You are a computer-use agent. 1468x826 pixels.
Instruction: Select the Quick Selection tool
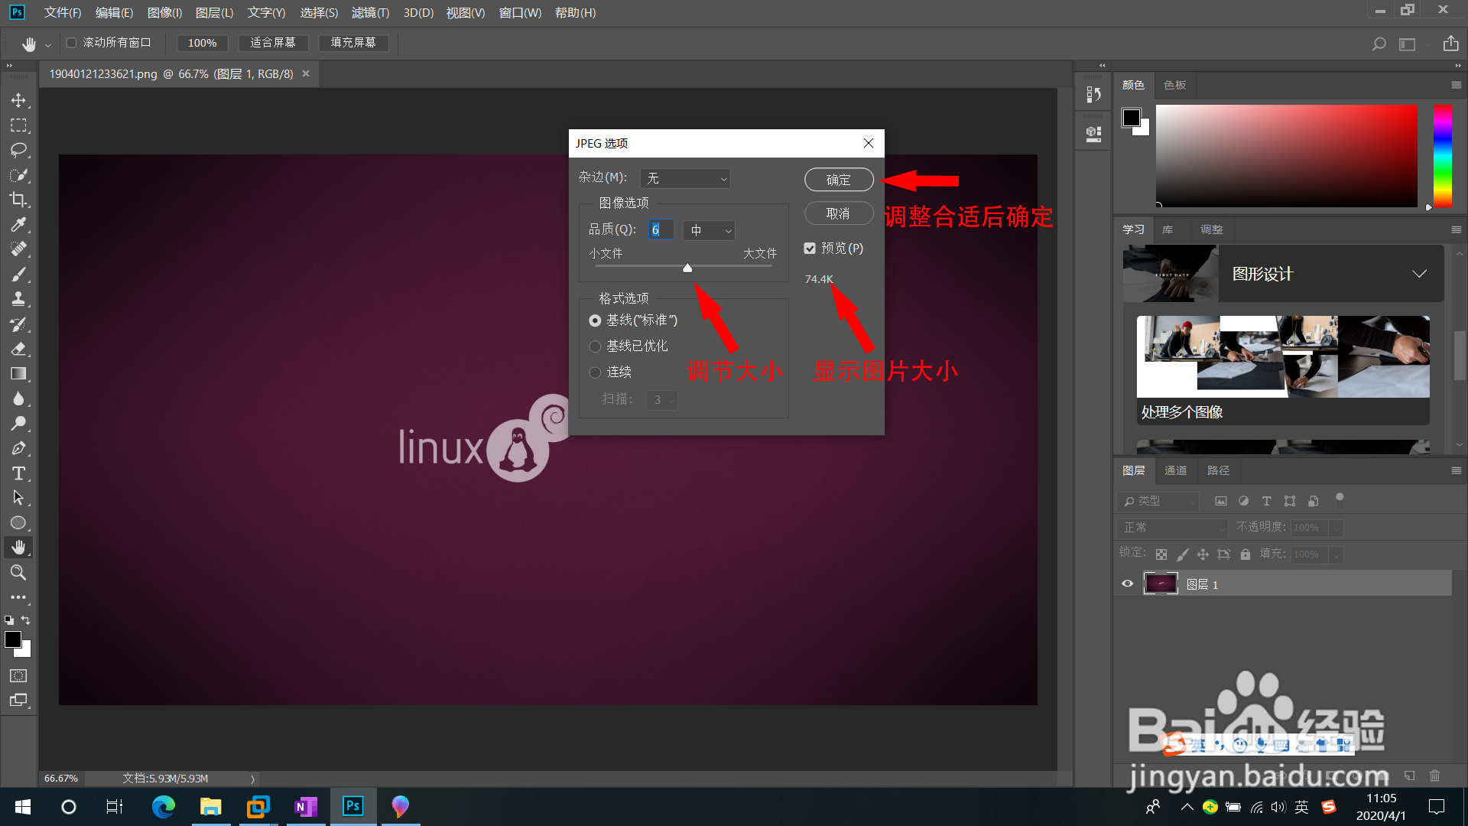tap(18, 175)
